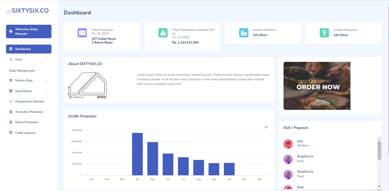
Task: Open the chart hamburger menu icon
Action: click(266, 127)
